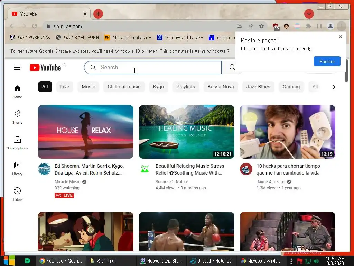This screenshot has height=266, width=354.
Task: Open the Windows 11 Dow... bookmark
Action: [x=180, y=37]
